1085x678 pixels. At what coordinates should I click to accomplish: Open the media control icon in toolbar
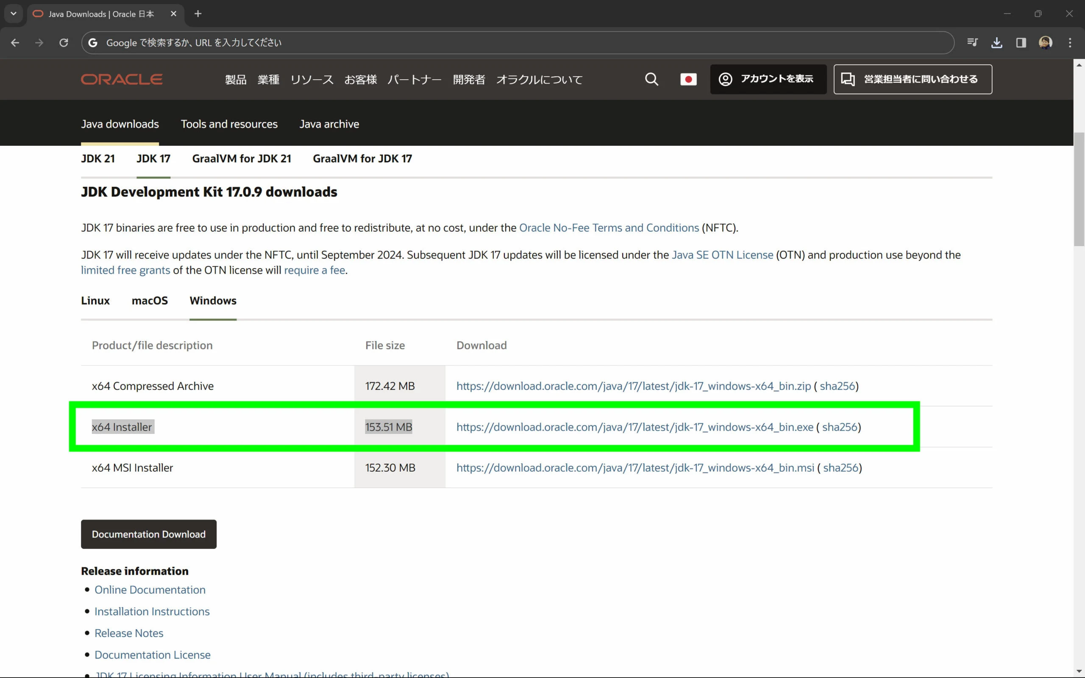click(x=972, y=43)
